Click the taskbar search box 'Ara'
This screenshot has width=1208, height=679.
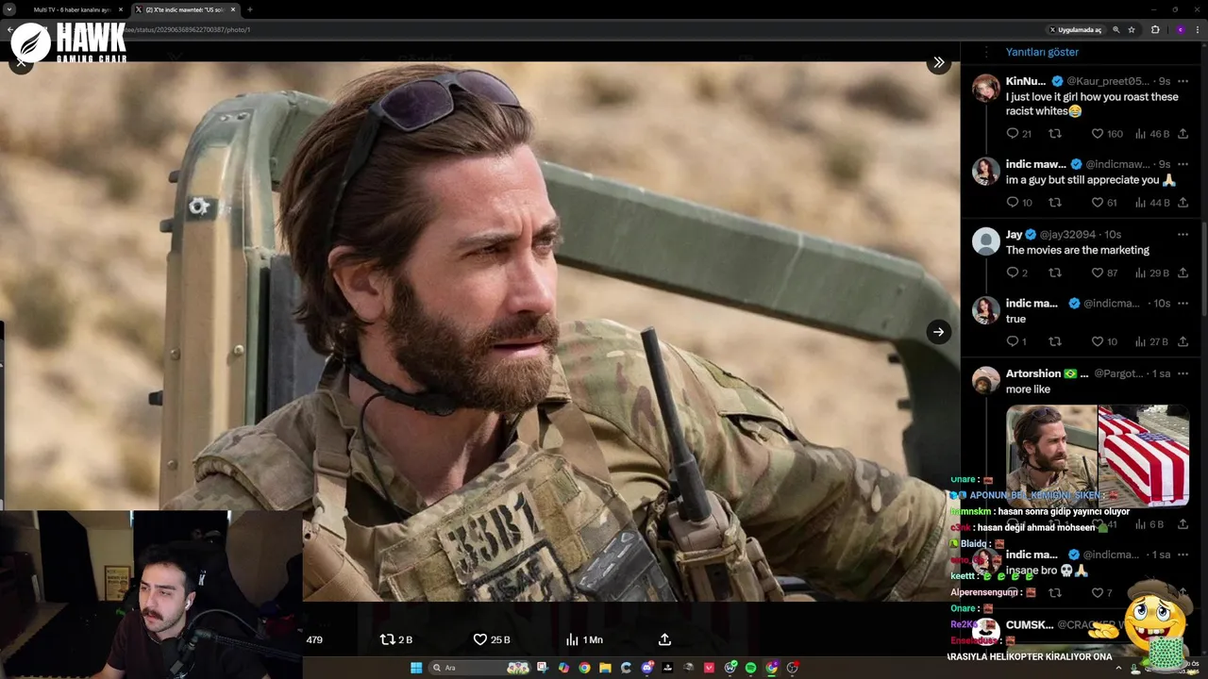[x=479, y=668]
